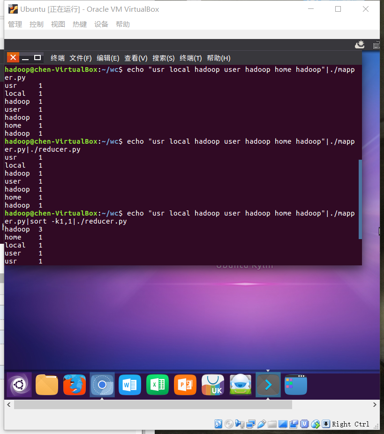Click the first hadoop@chen-VirtualBox prompt
Viewport: 384px width, 434px height.
point(64,70)
